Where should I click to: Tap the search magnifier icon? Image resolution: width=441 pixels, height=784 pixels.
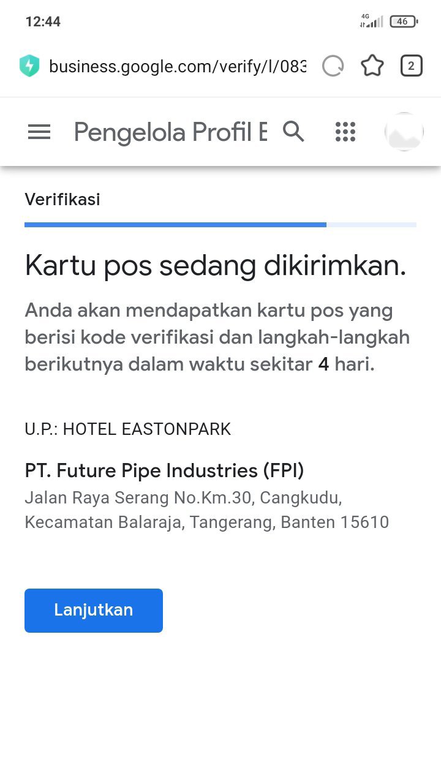(293, 132)
